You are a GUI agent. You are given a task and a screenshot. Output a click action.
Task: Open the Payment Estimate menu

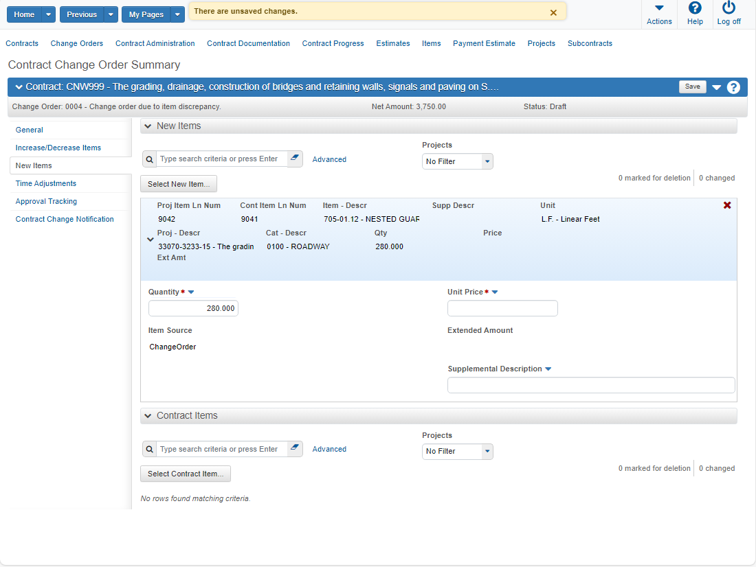484,43
